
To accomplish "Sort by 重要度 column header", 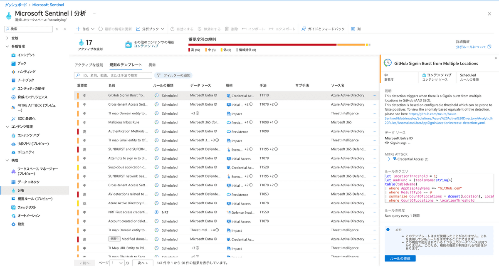I will point(82,85).
